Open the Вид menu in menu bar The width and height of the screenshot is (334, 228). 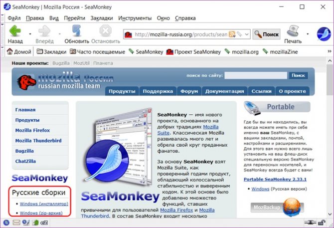pyautogui.click(x=54, y=18)
